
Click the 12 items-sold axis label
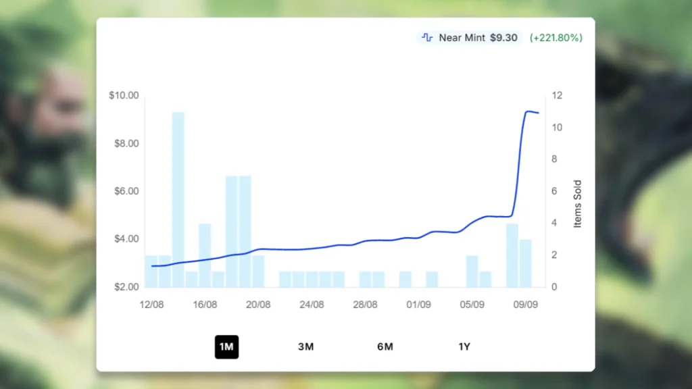(x=557, y=95)
